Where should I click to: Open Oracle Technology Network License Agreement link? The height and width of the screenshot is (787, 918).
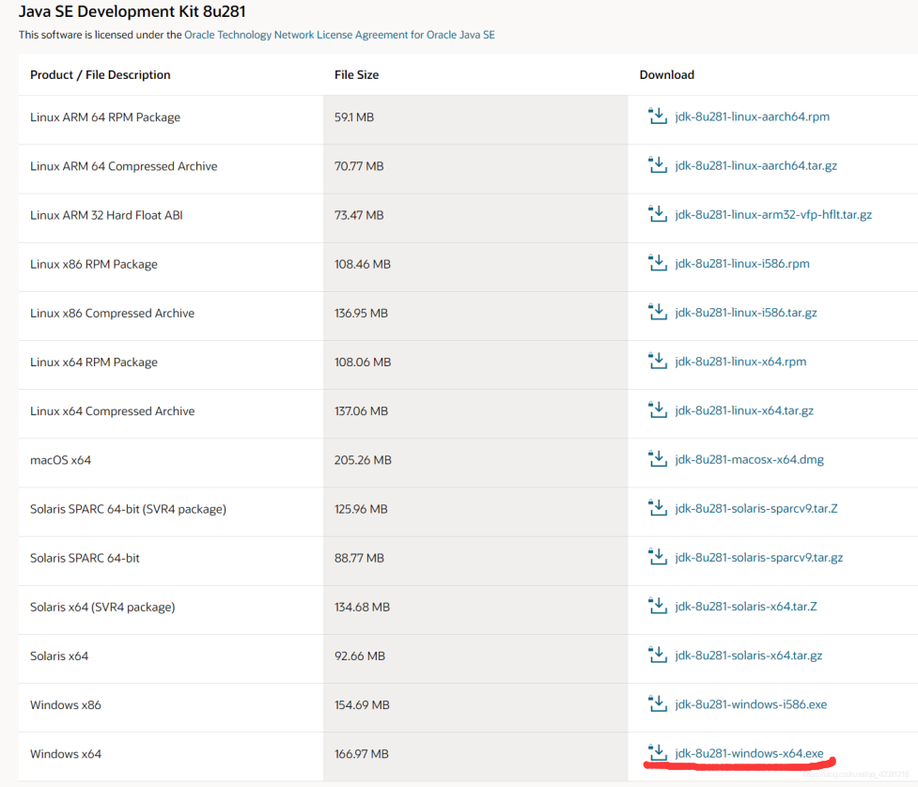tap(339, 35)
